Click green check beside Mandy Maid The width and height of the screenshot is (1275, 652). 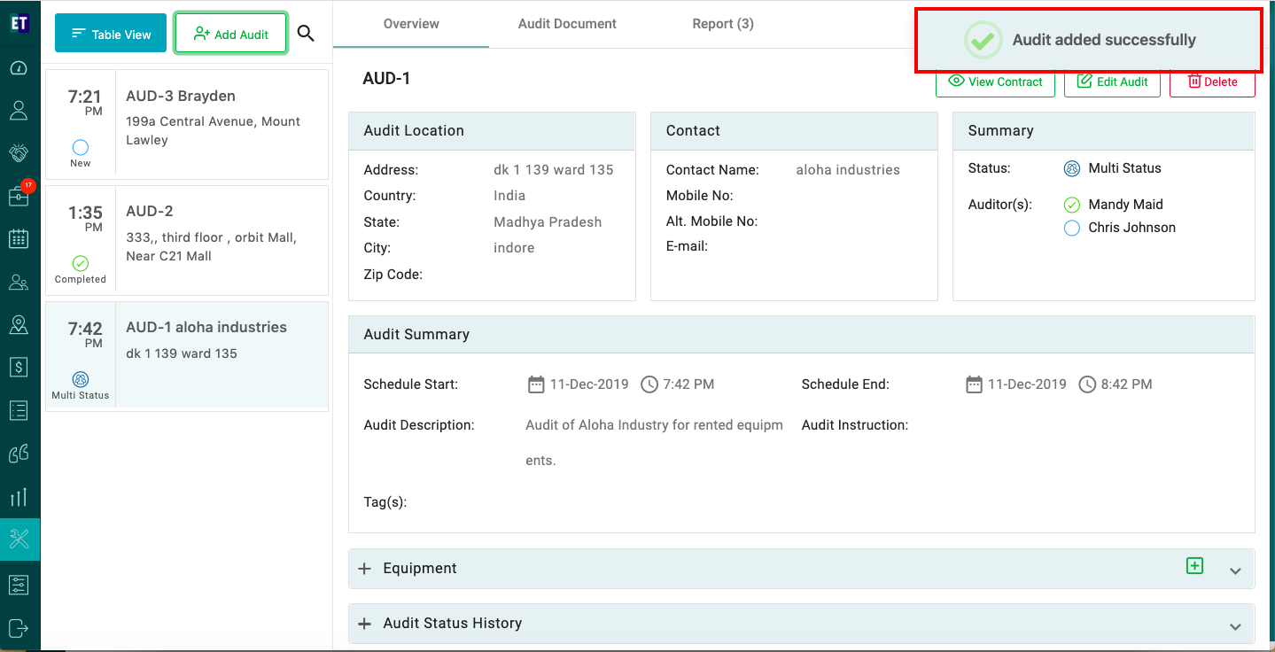click(x=1072, y=205)
